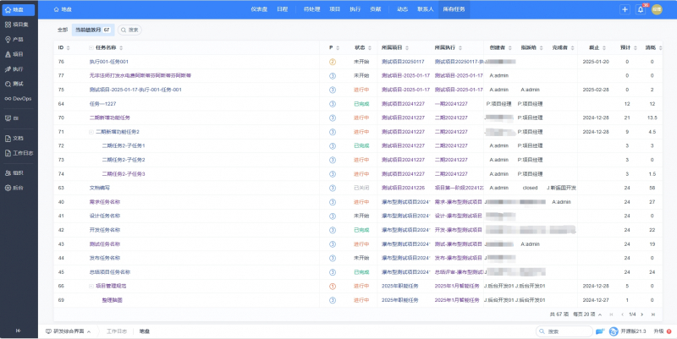Select the 全部 filter
The image size is (677, 339).
pyautogui.click(x=63, y=30)
